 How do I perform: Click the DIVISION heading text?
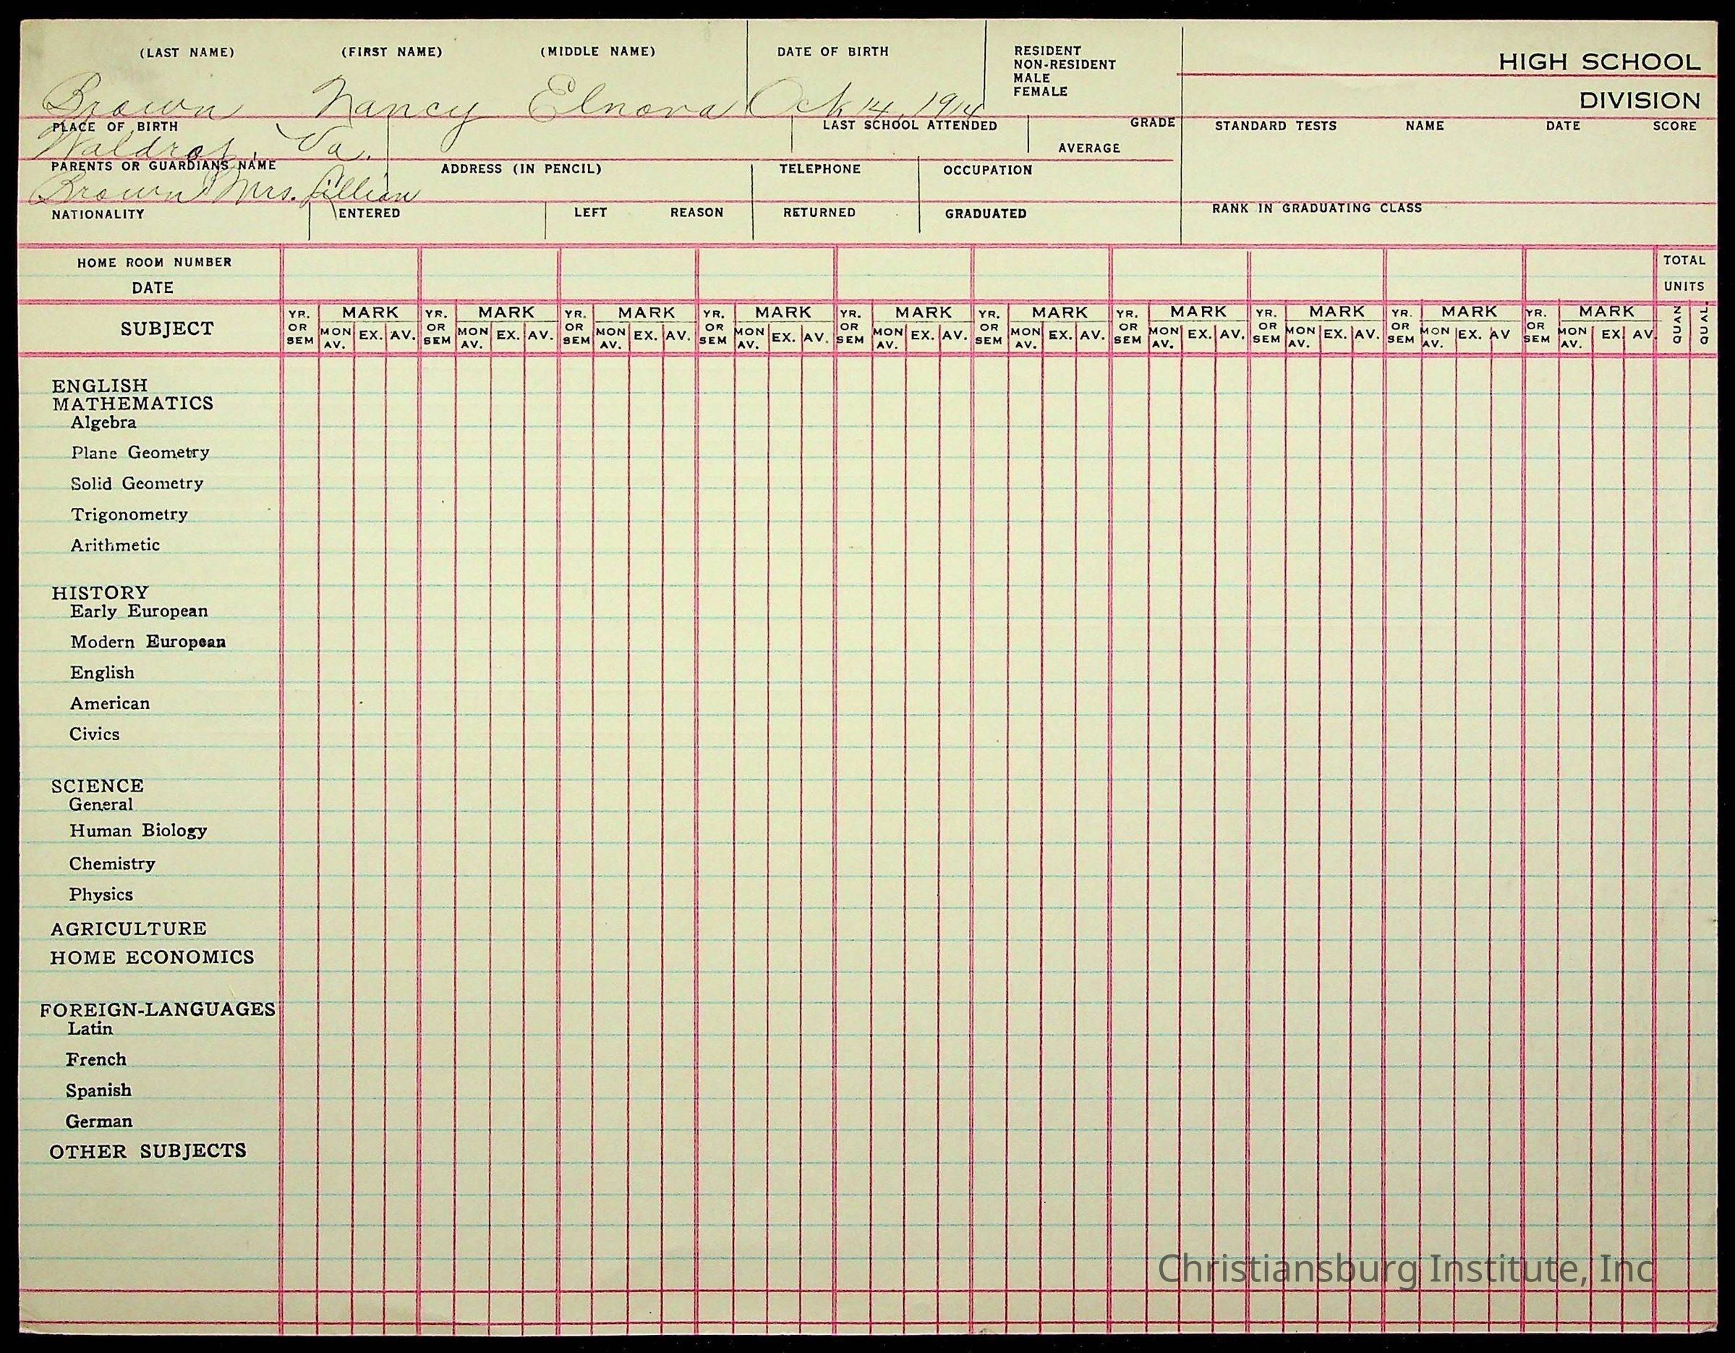point(1640,101)
